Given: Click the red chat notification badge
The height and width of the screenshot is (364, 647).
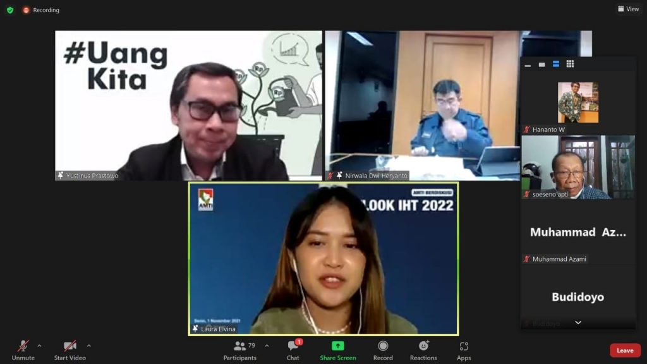Looking at the screenshot, I should click(x=299, y=342).
